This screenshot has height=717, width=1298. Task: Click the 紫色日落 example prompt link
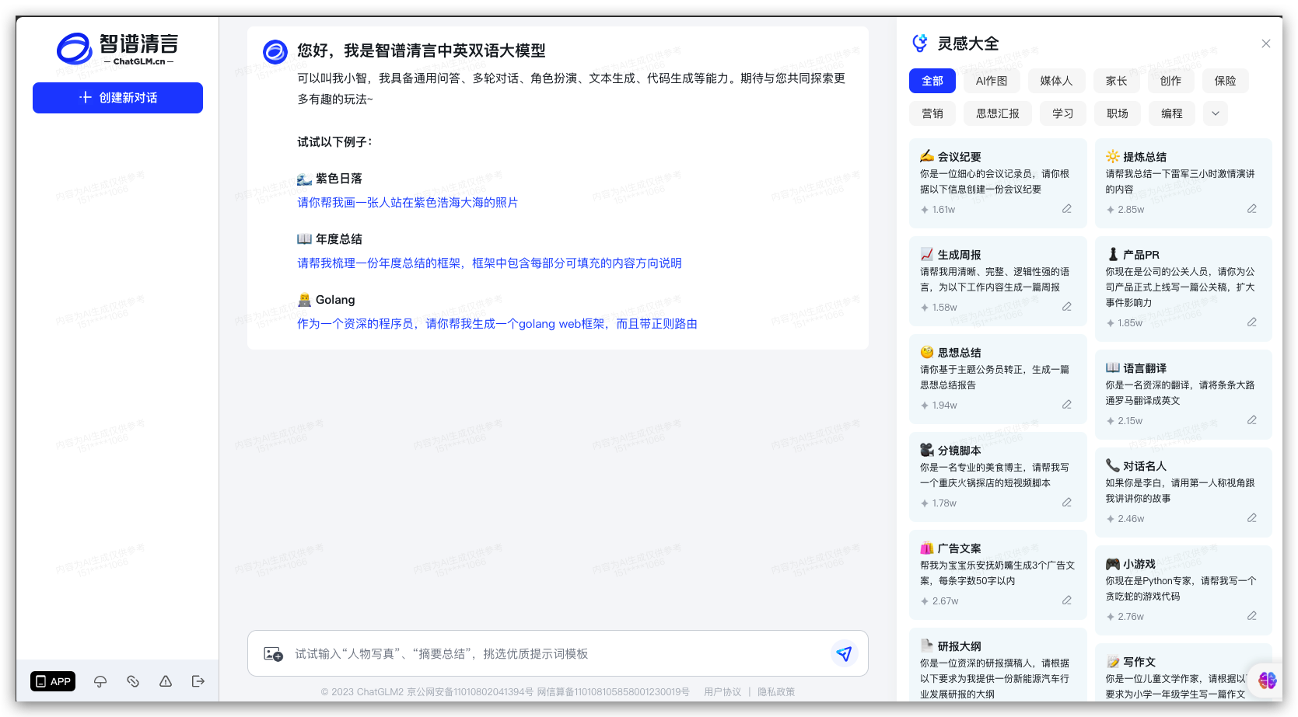[x=408, y=203]
